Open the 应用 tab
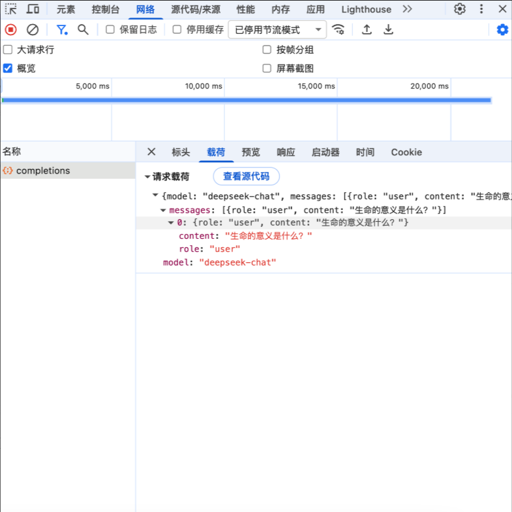Image resolution: width=512 pixels, height=512 pixels. [316, 10]
